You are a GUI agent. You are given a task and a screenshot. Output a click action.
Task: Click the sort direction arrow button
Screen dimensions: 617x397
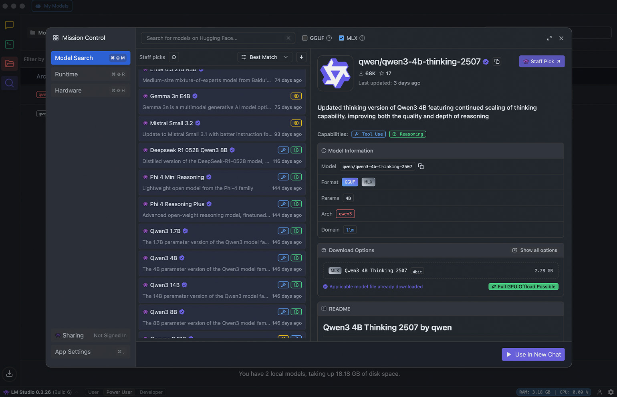(x=301, y=57)
